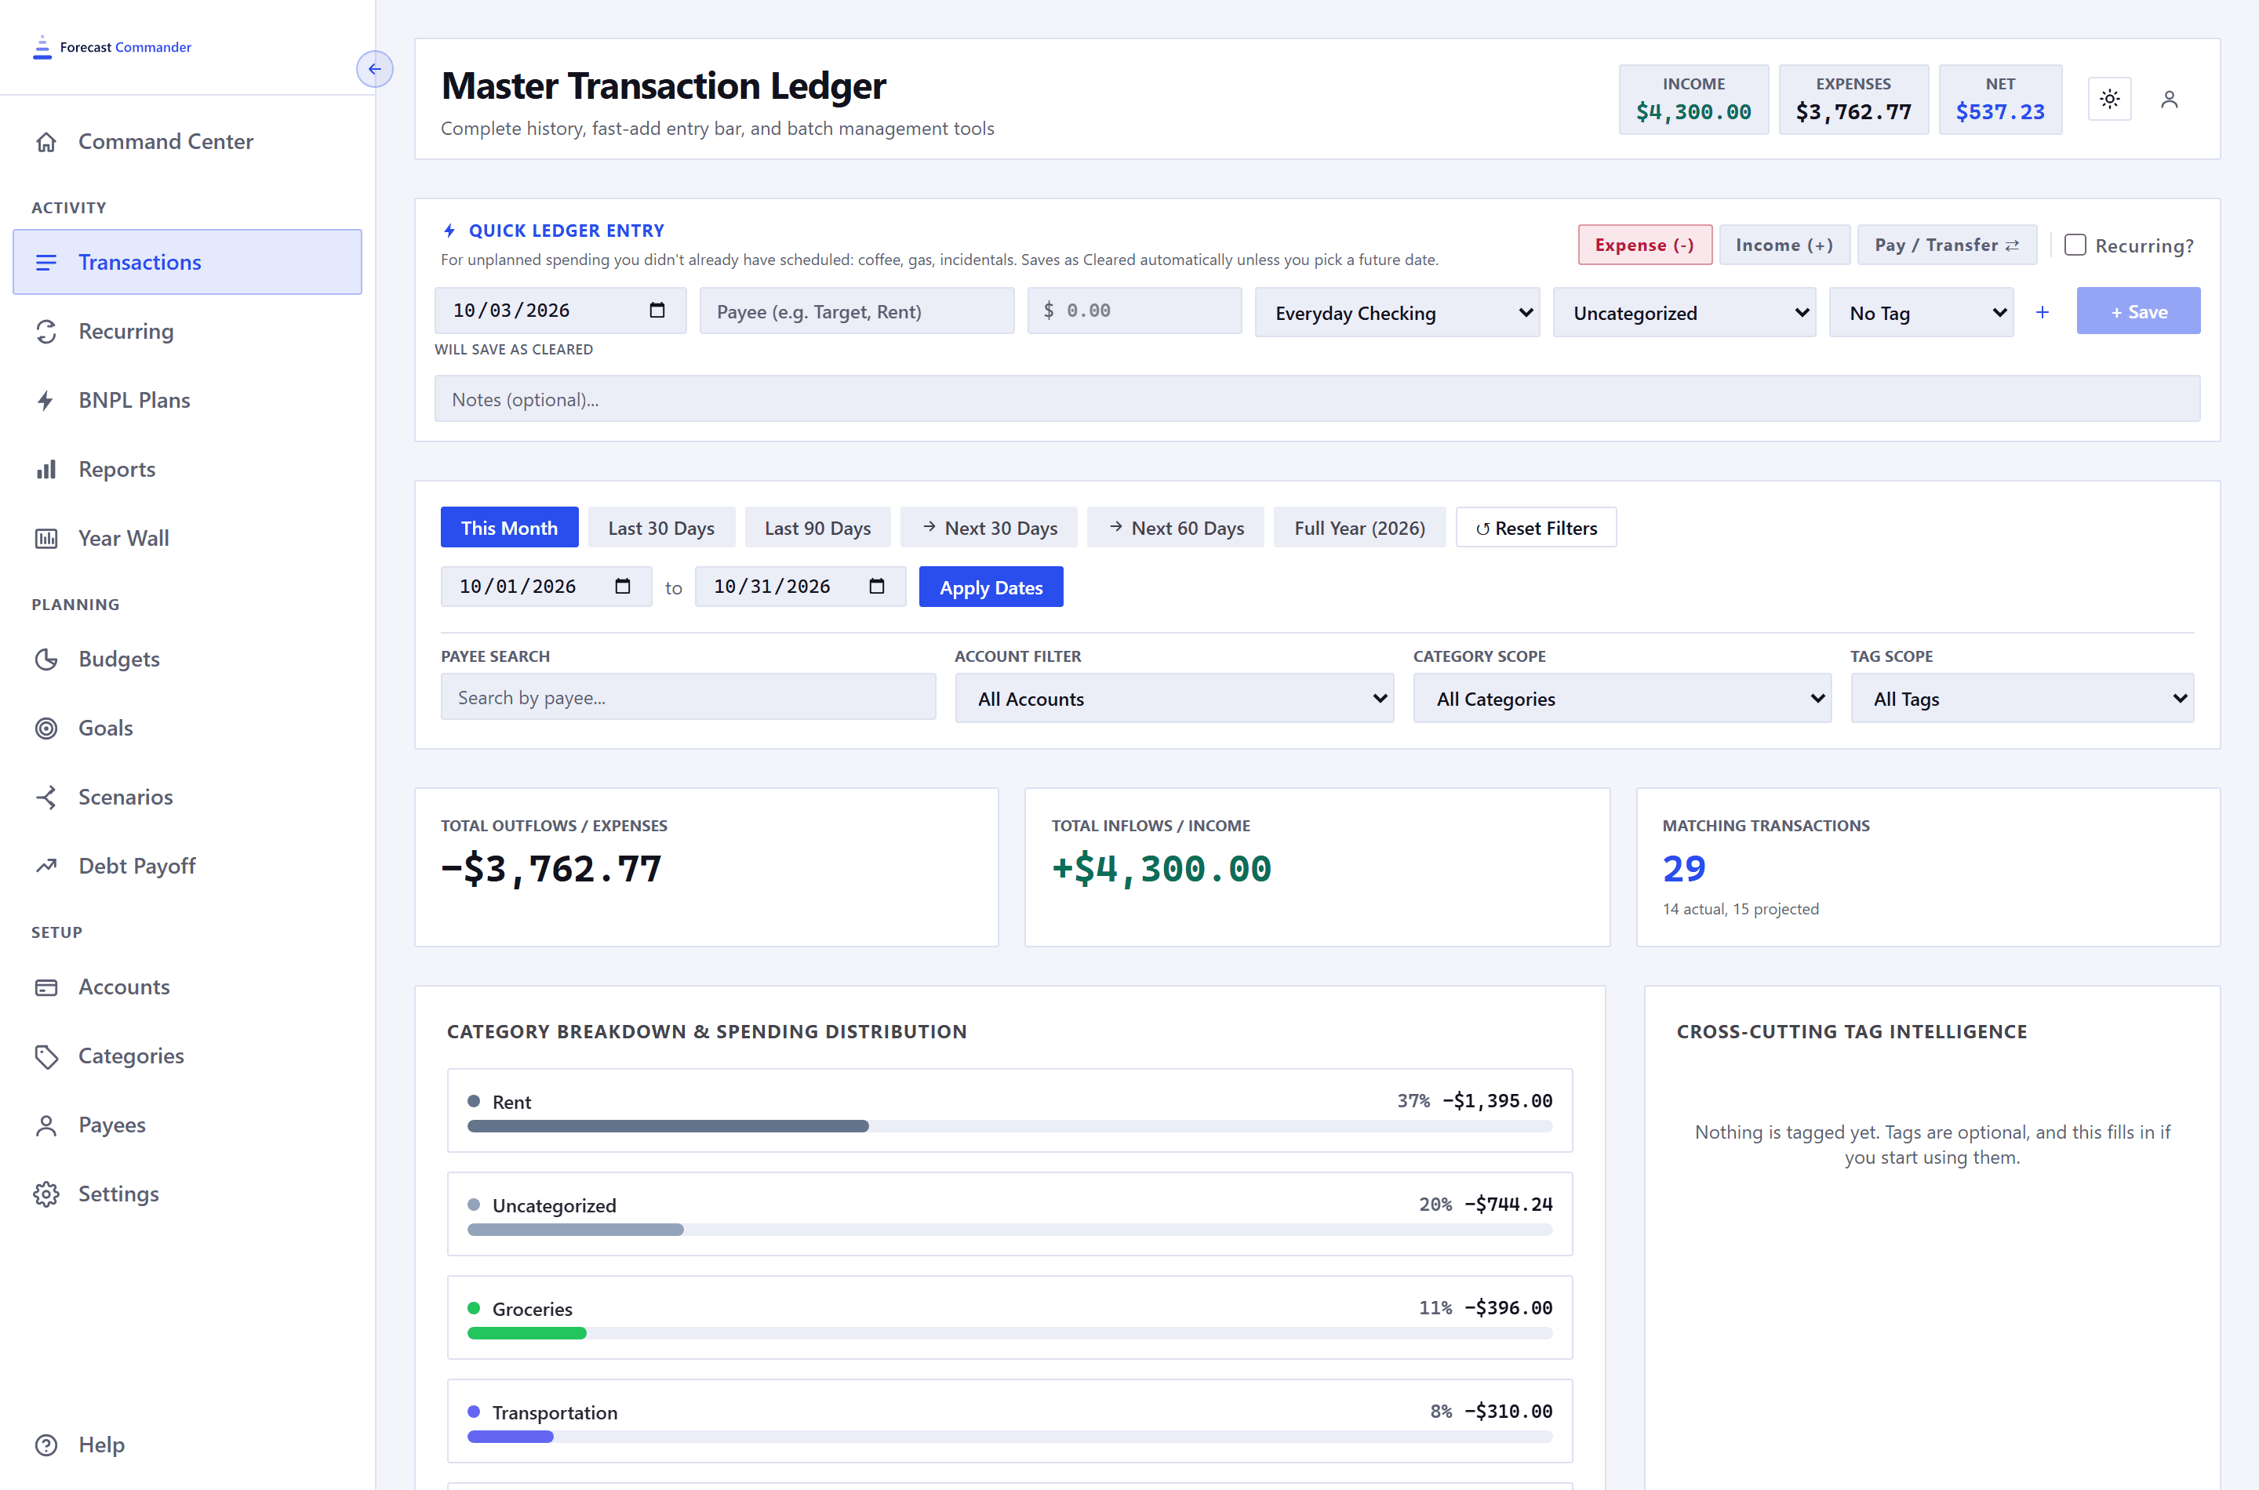The height and width of the screenshot is (1490, 2259).
Task: Expand the All Tags scope dropdown
Action: (2021, 699)
